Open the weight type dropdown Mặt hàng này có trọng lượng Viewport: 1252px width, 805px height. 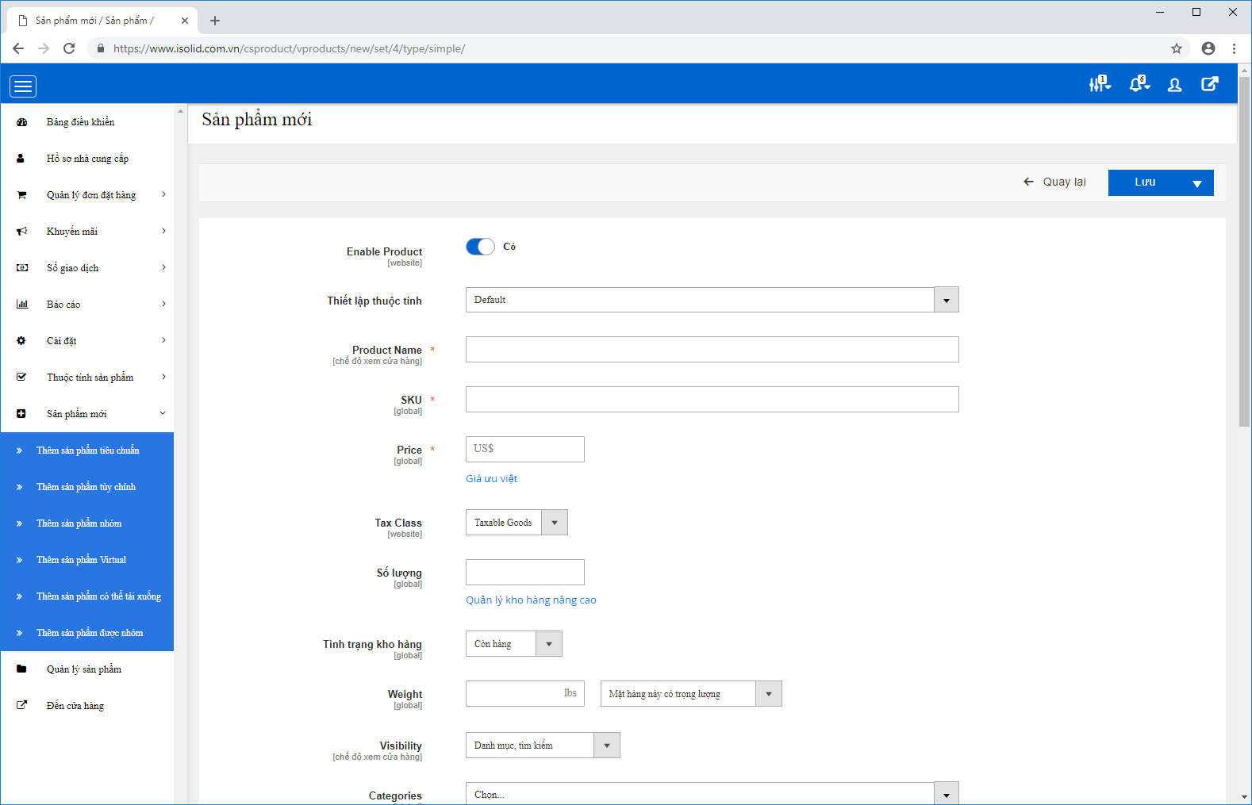691,694
